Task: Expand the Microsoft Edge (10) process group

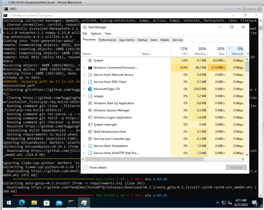Action: (84, 89)
